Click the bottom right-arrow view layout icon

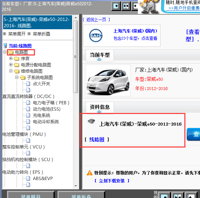164,196
